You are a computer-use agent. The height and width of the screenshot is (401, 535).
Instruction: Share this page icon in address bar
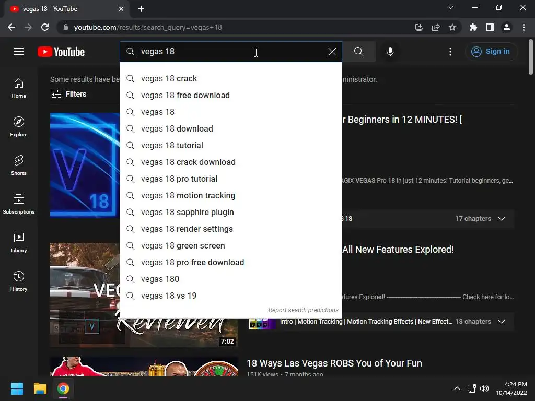click(436, 27)
